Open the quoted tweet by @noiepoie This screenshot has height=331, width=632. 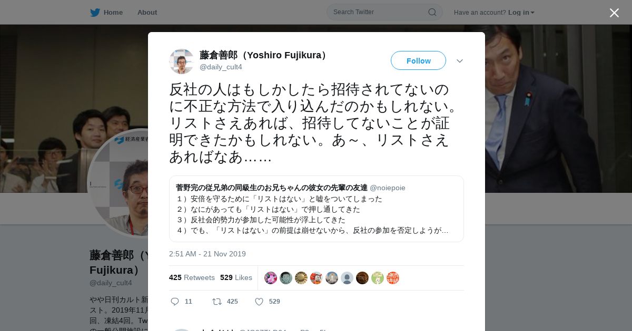(316, 209)
